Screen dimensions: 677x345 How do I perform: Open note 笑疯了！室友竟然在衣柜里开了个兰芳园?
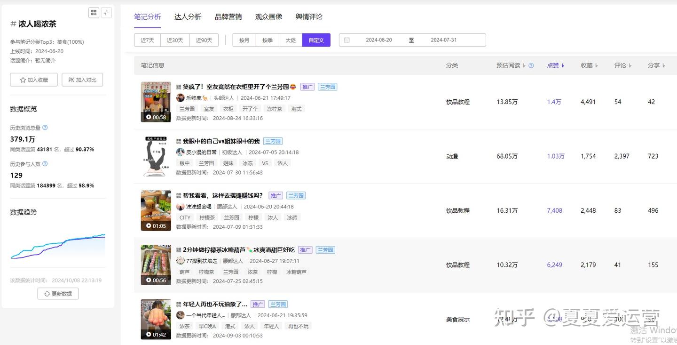click(x=239, y=87)
